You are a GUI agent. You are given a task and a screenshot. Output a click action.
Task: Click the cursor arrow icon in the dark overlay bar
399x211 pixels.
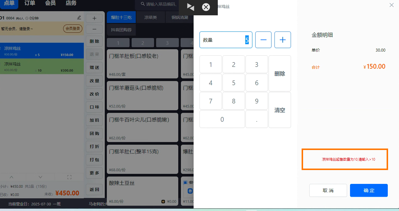191,7
